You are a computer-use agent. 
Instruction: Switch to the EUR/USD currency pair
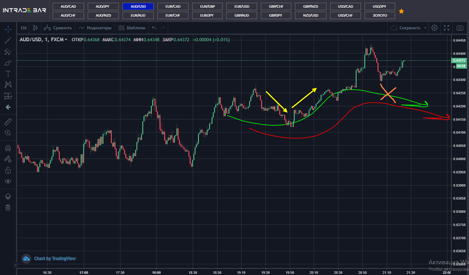click(242, 6)
